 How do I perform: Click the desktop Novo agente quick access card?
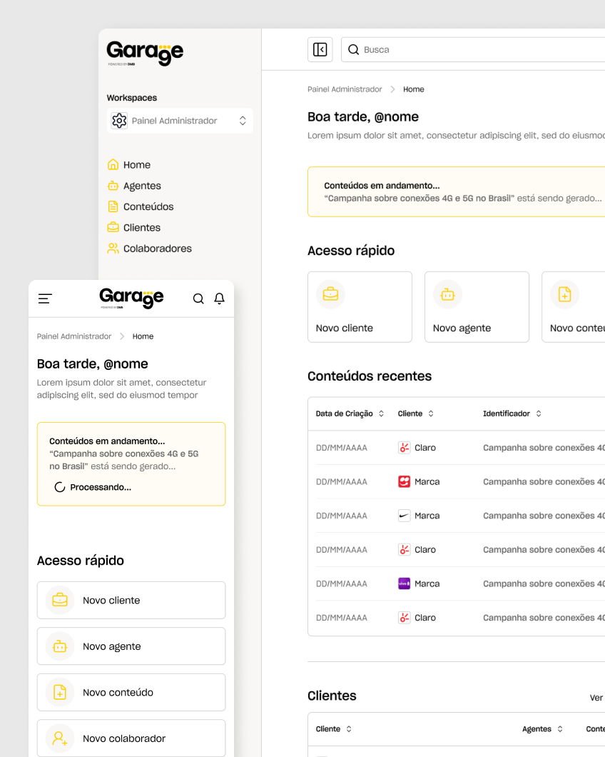click(477, 307)
